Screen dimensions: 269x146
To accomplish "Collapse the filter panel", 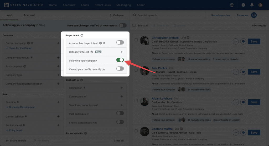I will coord(117,15).
